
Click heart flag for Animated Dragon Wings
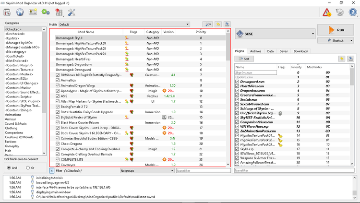click(x=132, y=85)
